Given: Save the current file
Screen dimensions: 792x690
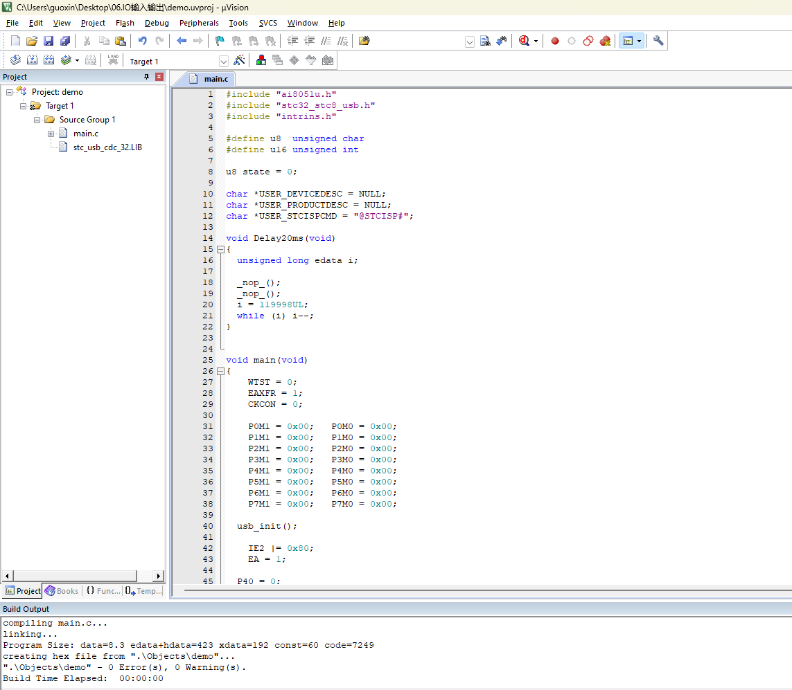Looking at the screenshot, I should [x=49, y=41].
